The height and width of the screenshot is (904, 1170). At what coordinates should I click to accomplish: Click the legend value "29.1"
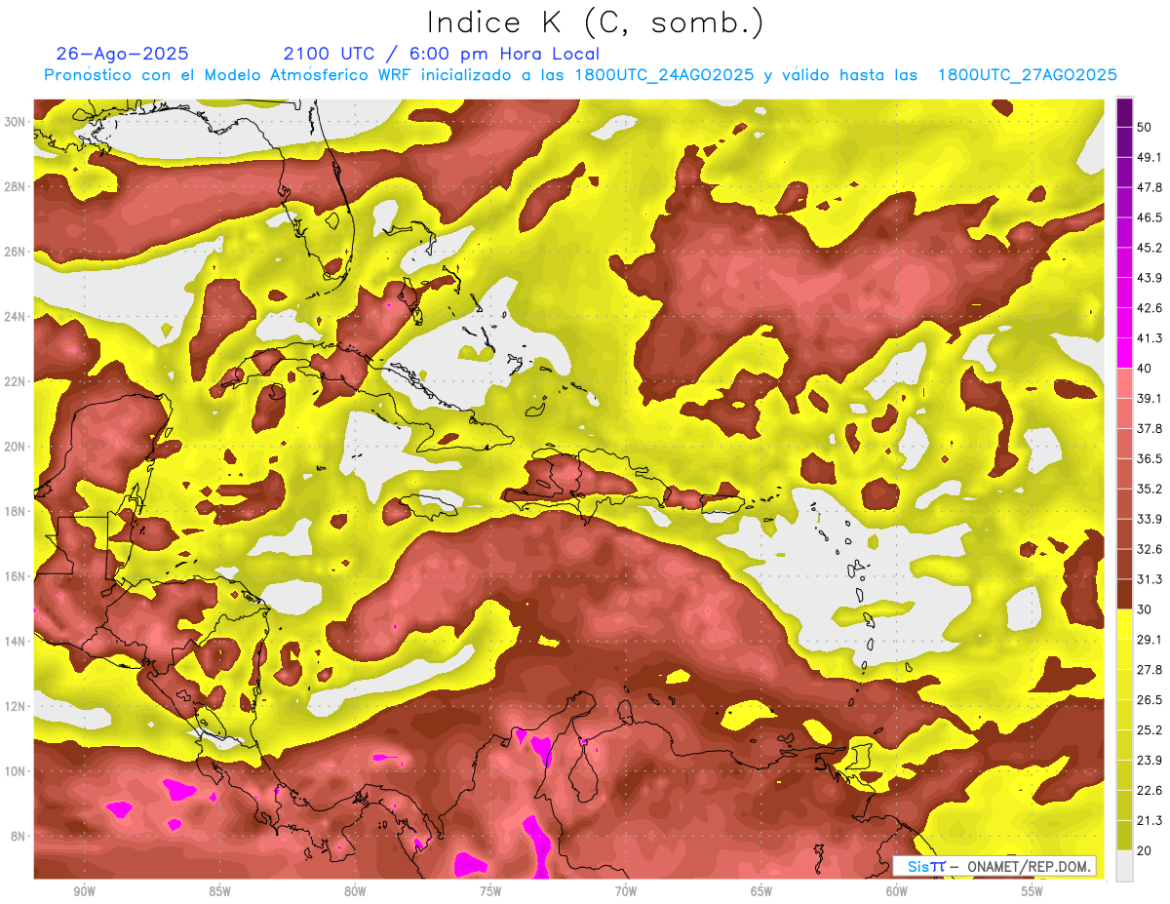[1150, 640]
